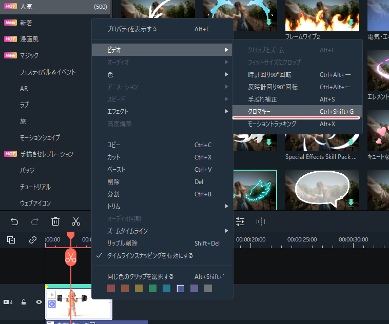The width and height of the screenshot is (389, 324).
Task: Click the audio waveform icon in toolbar
Action: coord(261,221)
